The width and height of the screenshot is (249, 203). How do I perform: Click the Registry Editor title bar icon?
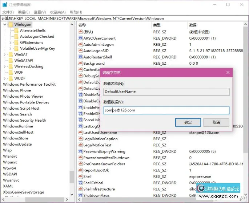(x=4, y=5)
